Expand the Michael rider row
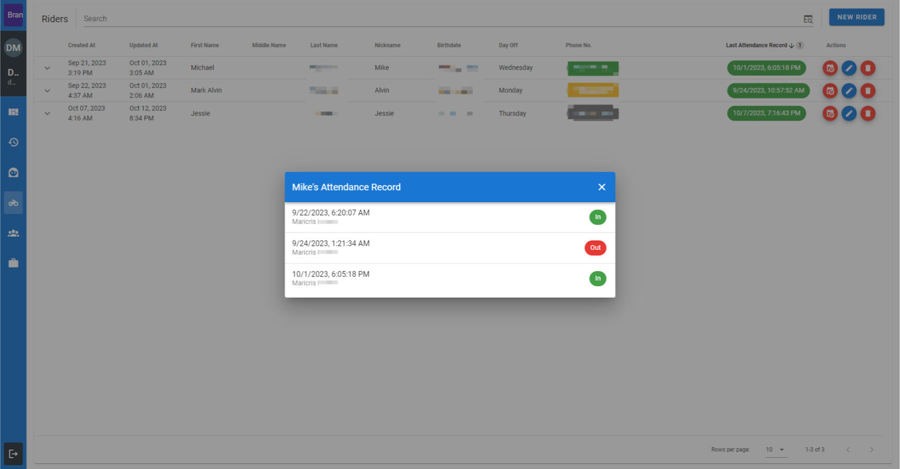Screen dimensions: 900x469 pos(47,68)
